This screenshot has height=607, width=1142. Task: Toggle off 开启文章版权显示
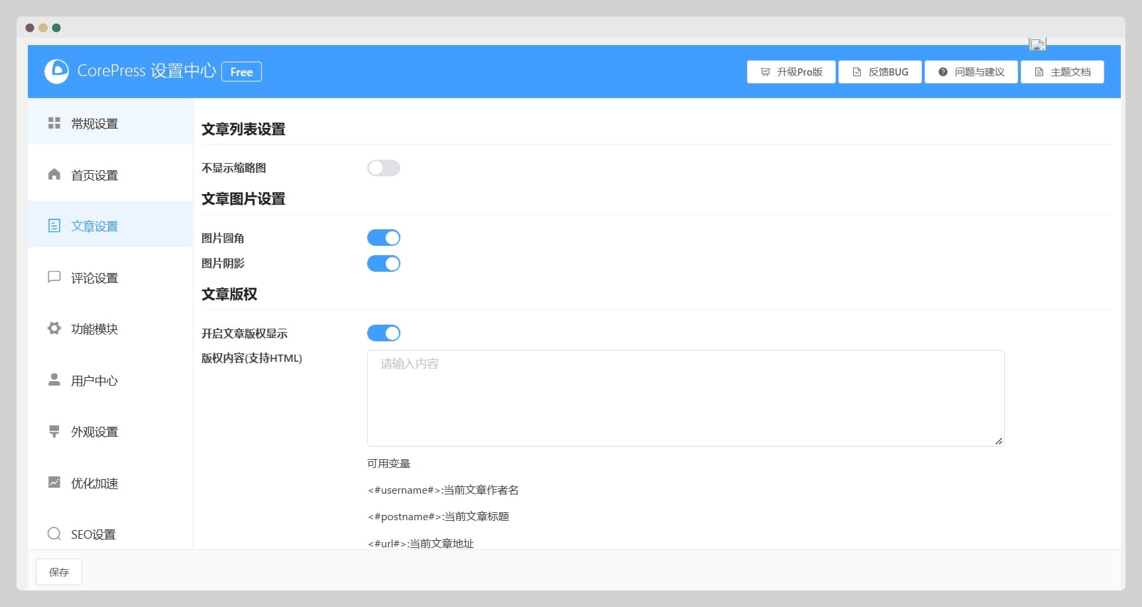pos(384,333)
